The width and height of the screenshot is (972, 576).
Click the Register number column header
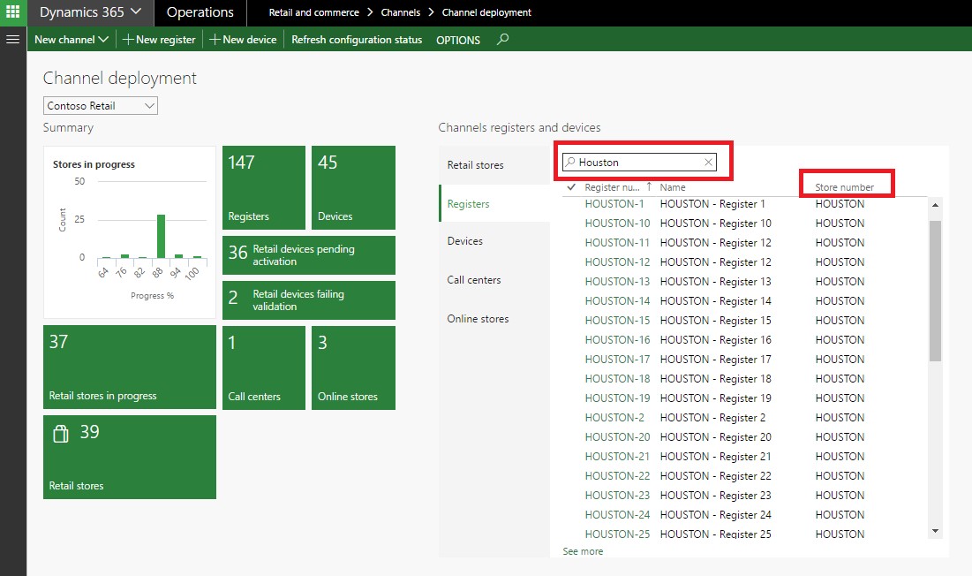tap(612, 187)
